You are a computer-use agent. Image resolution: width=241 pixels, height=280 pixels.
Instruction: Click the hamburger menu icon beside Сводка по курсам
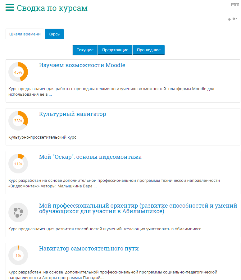click(x=10, y=8)
